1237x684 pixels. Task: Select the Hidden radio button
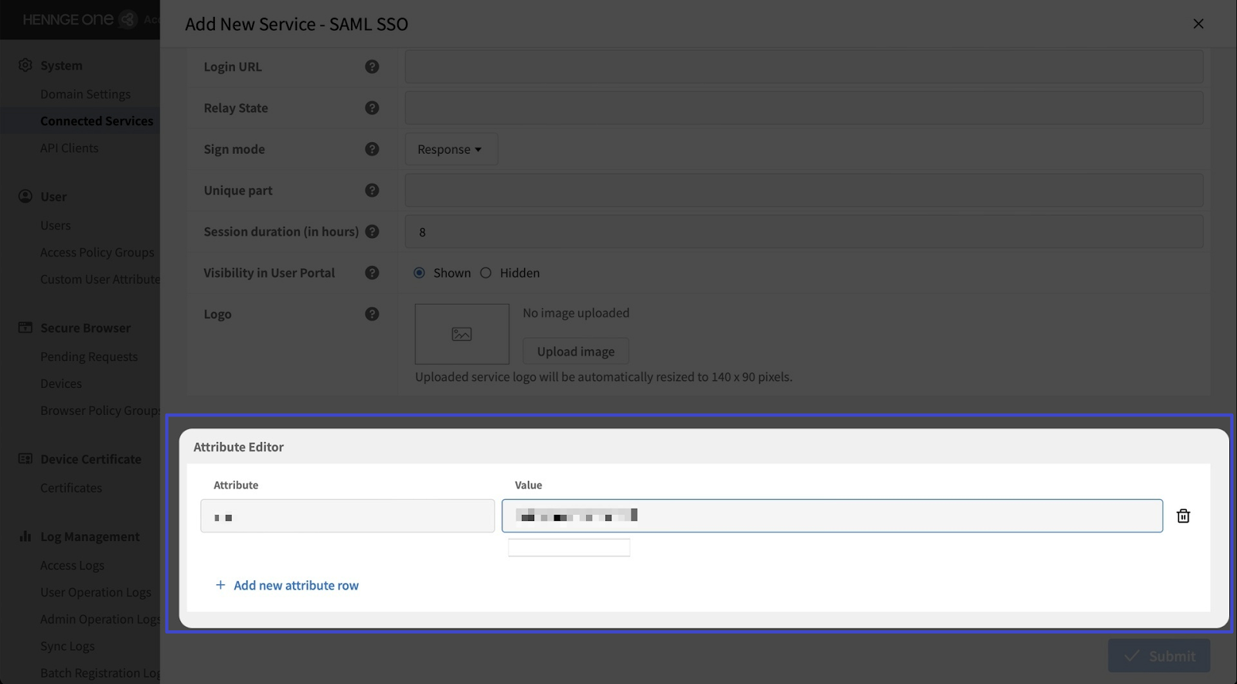486,273
